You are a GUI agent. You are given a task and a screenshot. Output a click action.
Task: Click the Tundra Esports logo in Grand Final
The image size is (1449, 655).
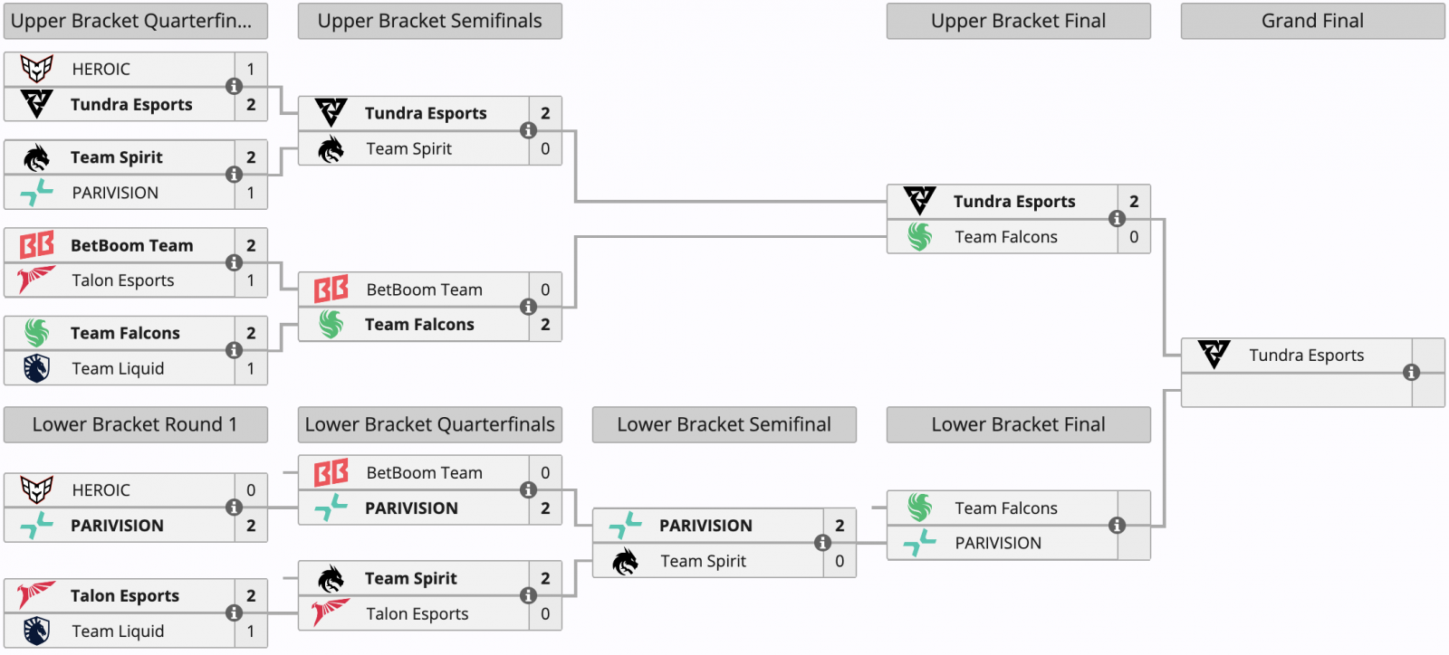1214,355
